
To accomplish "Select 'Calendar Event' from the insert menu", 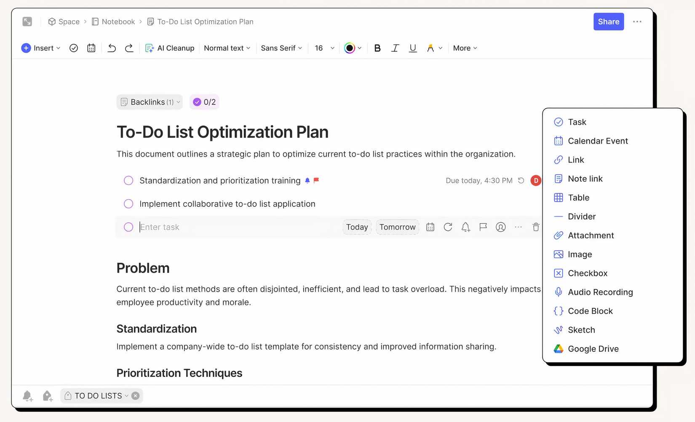I will [x=598, y=141].
